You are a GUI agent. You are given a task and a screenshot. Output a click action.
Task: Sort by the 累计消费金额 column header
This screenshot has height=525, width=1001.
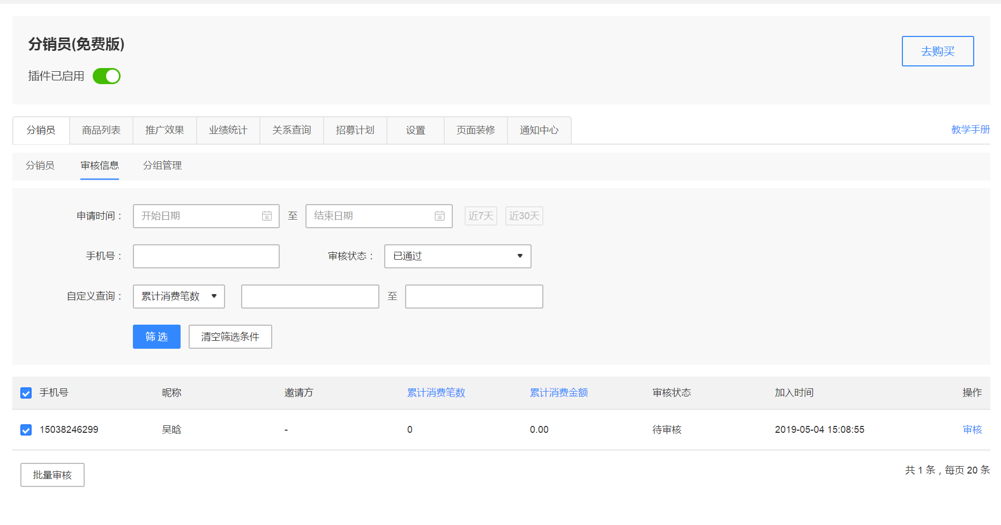tap(558, 393)
